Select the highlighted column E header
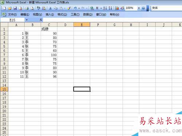This screenshot has height=136, width=182. click(82, 25)
